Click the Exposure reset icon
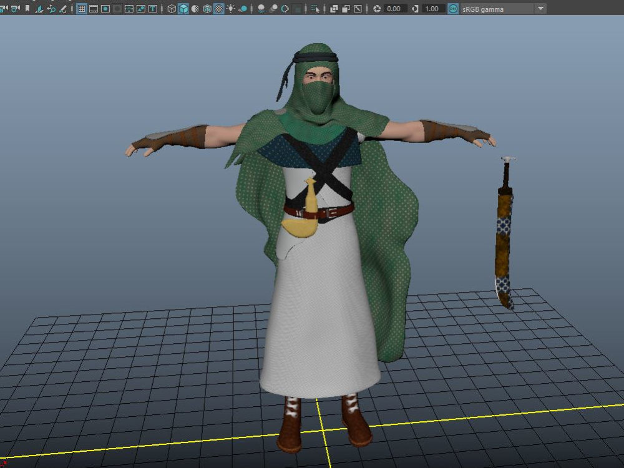This screenshot has height=468, width=624. point(377,8)
